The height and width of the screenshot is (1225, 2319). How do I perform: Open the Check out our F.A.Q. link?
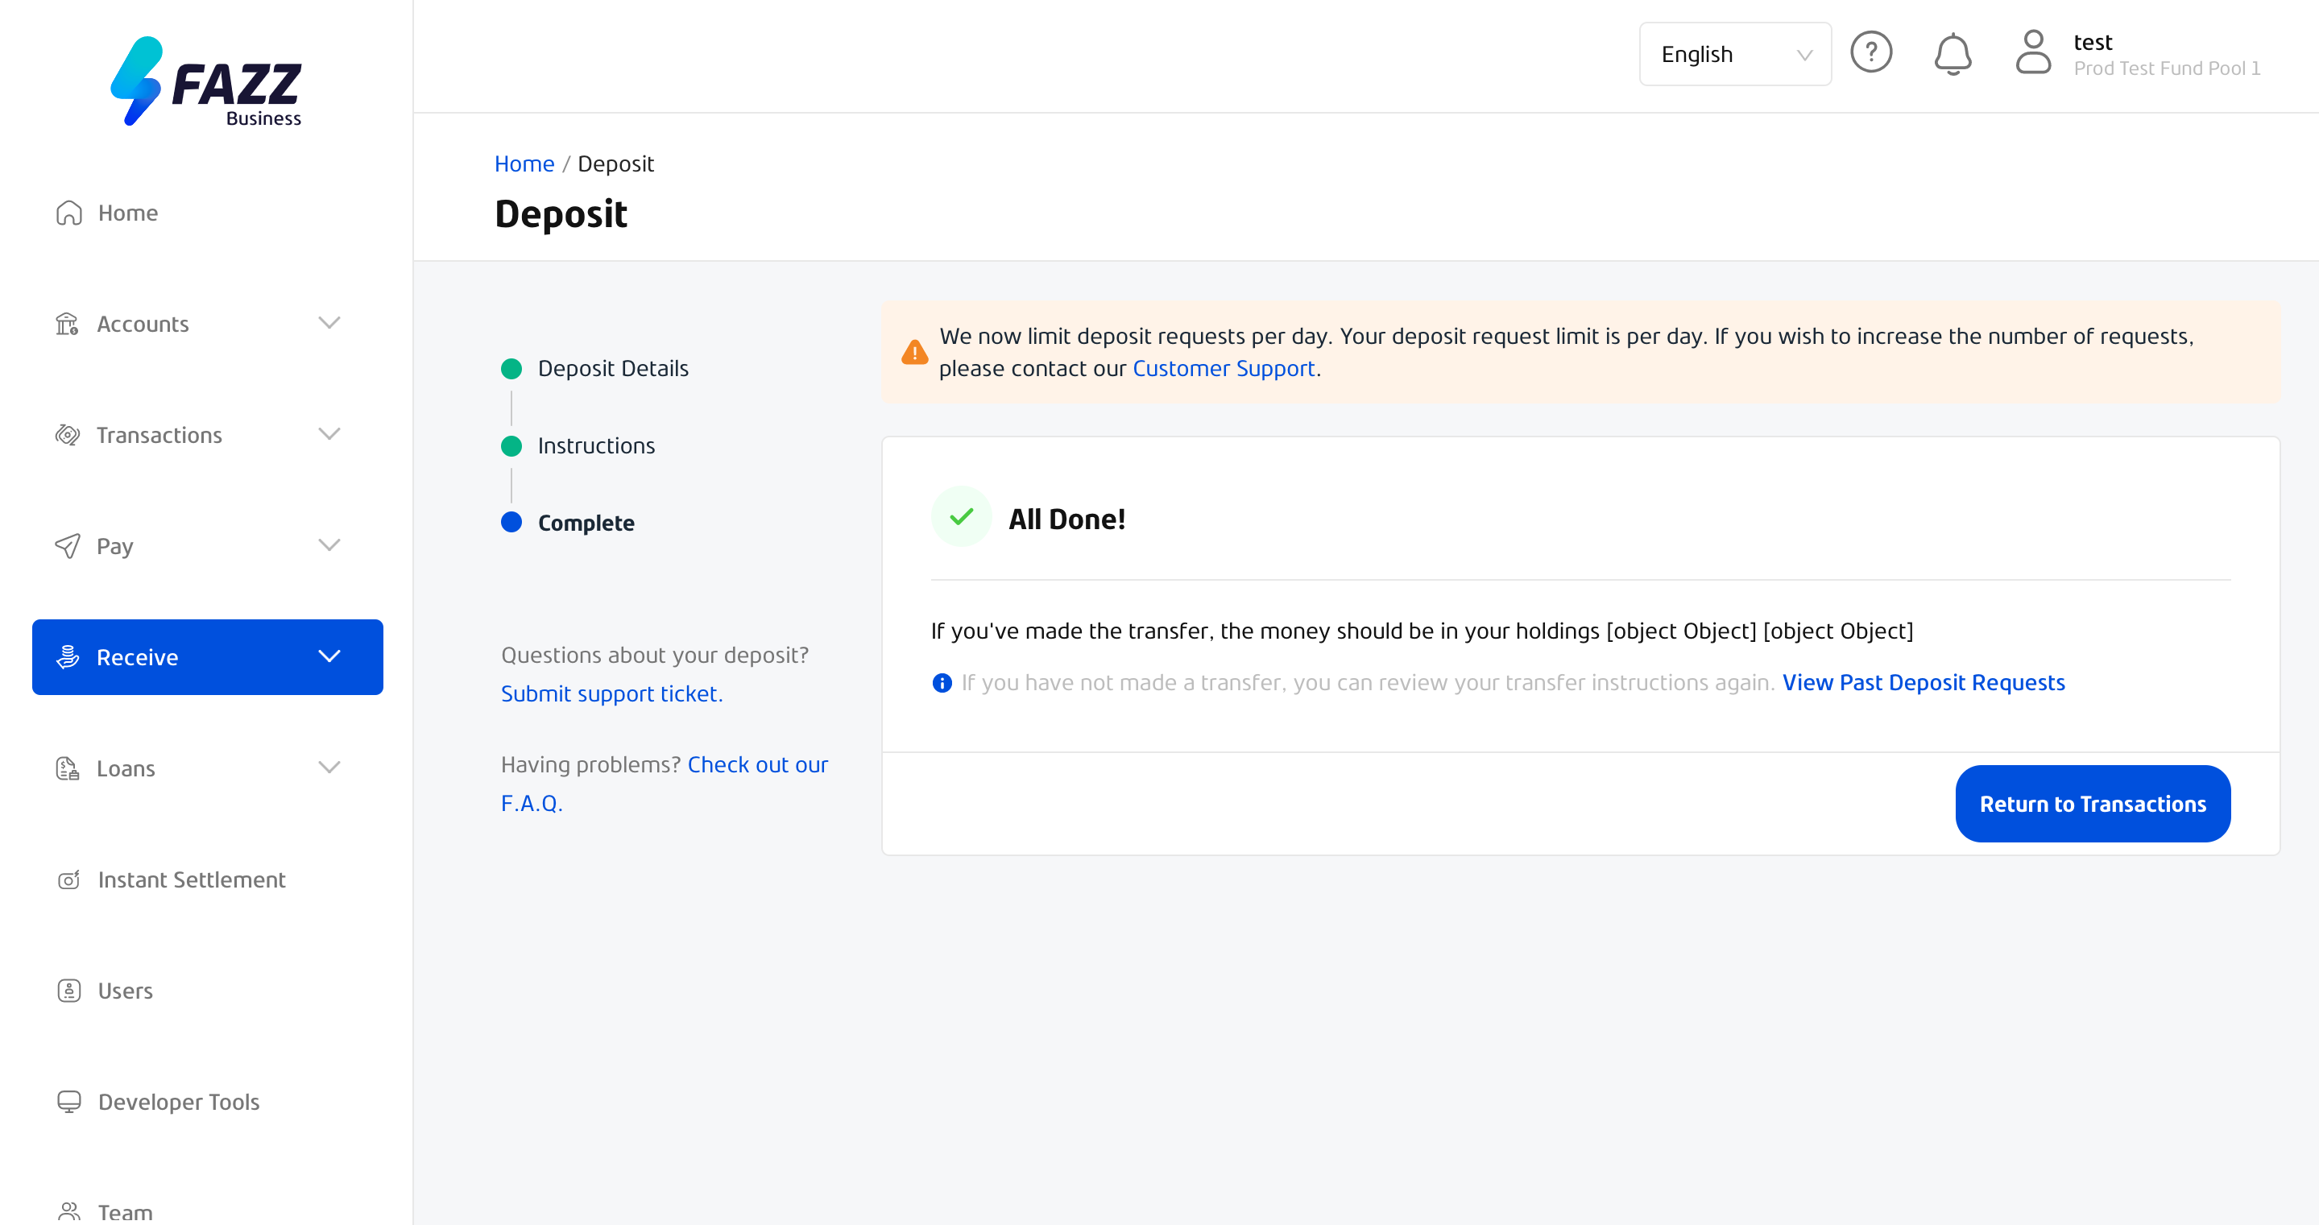point(665,783)
